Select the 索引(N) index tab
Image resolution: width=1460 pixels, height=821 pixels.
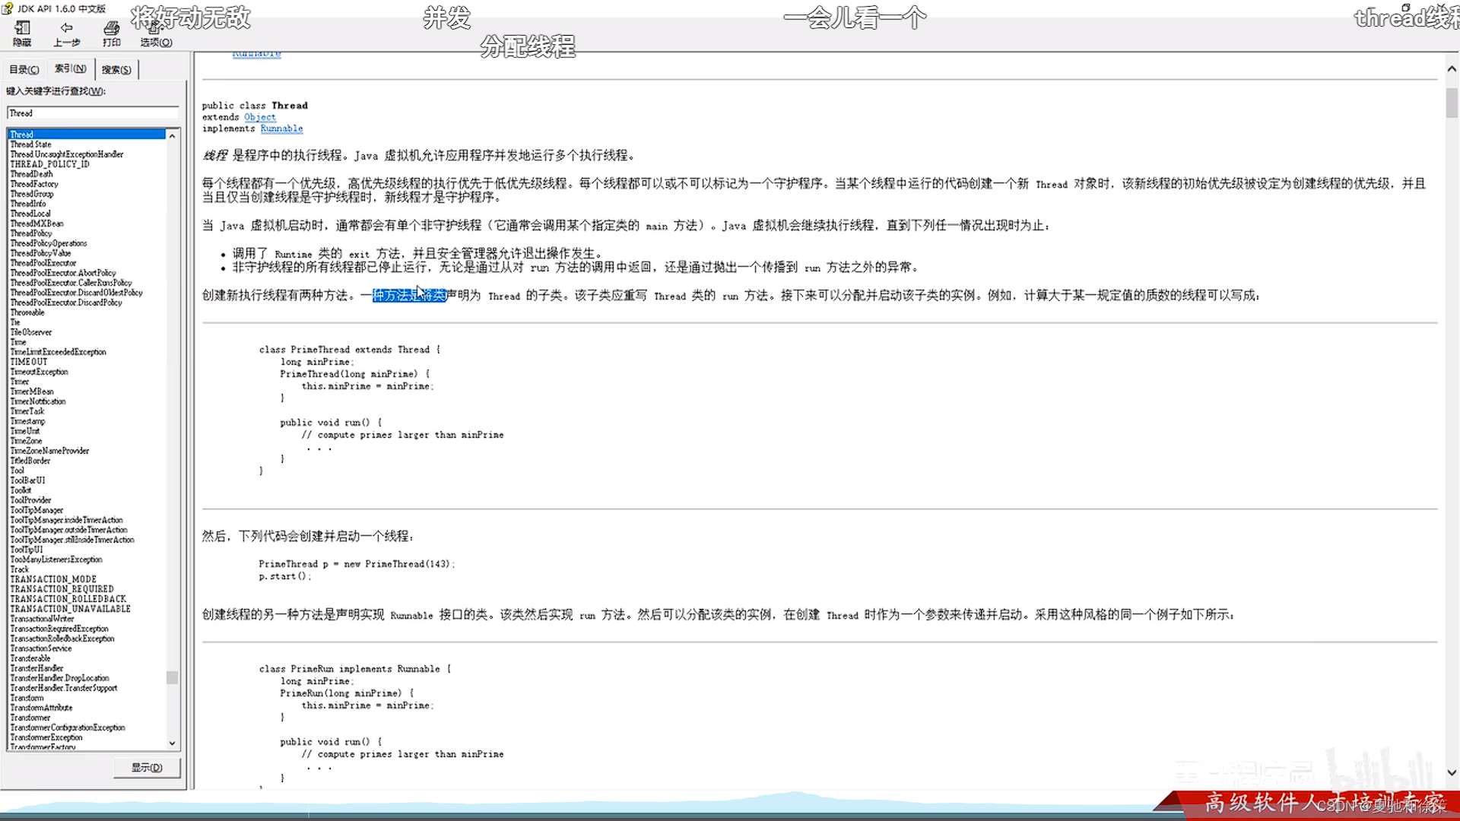click(70, 68)
